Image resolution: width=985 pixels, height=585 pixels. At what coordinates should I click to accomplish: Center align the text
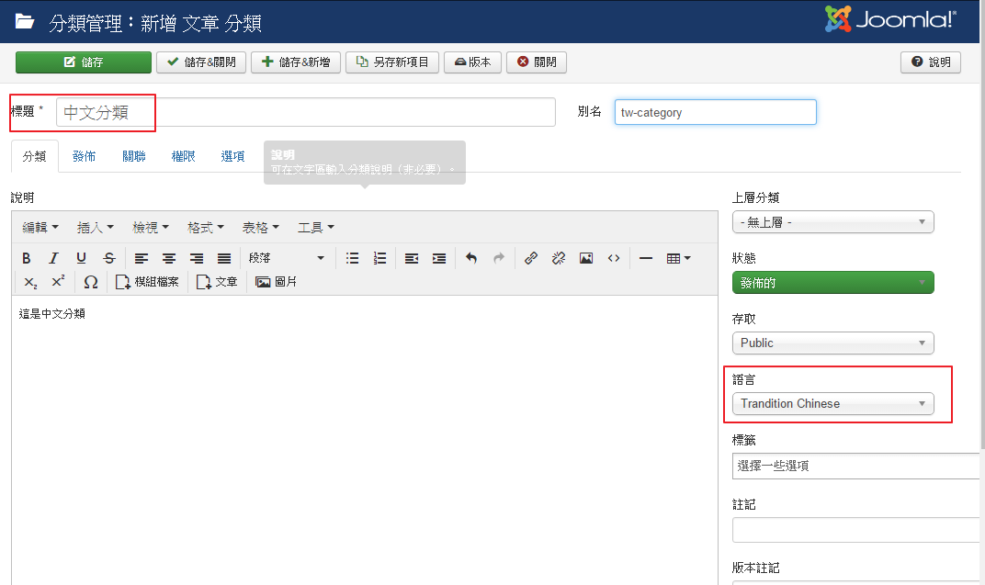(x=169, y=259)
